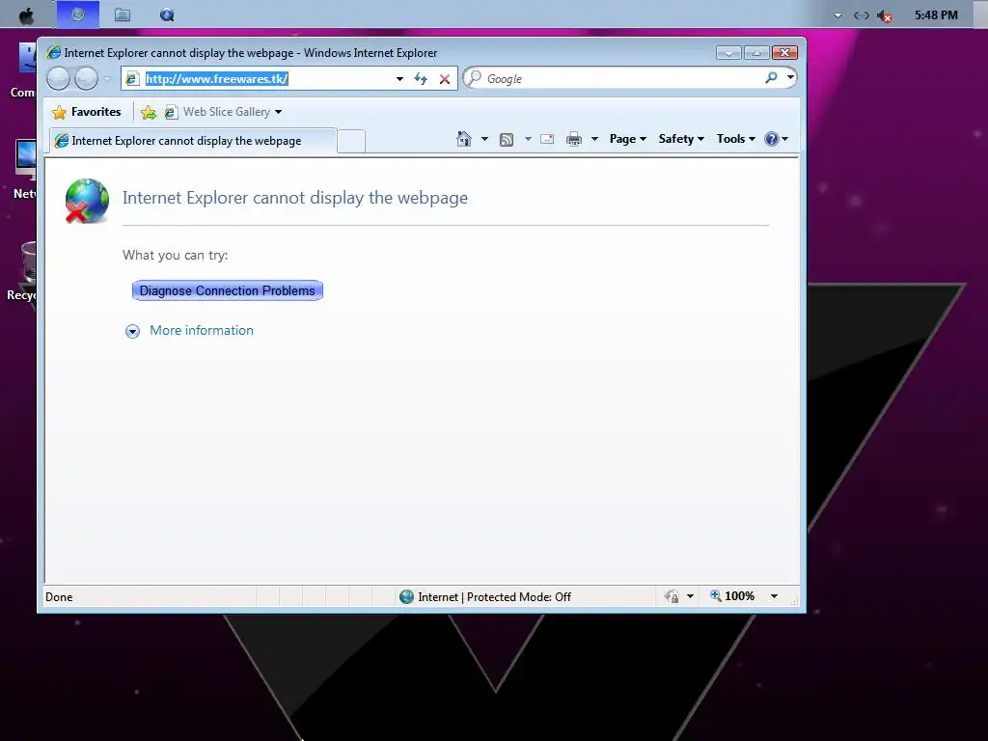Image resolution: width=988 pixels, height=741 pixels.
Task: Open the Apple logo menu
Action: click(x=26, y=15)
